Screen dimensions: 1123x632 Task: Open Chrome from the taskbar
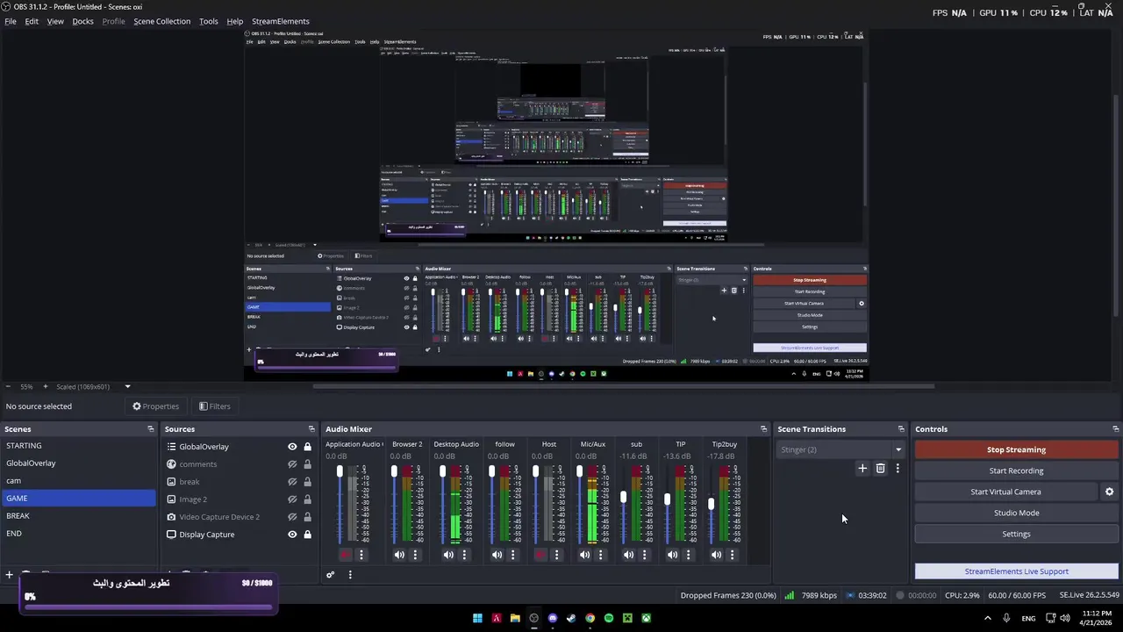point(590,618)
